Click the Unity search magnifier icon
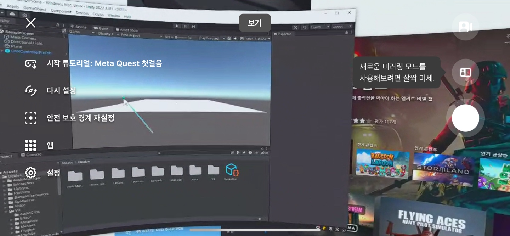 point(304,27)
